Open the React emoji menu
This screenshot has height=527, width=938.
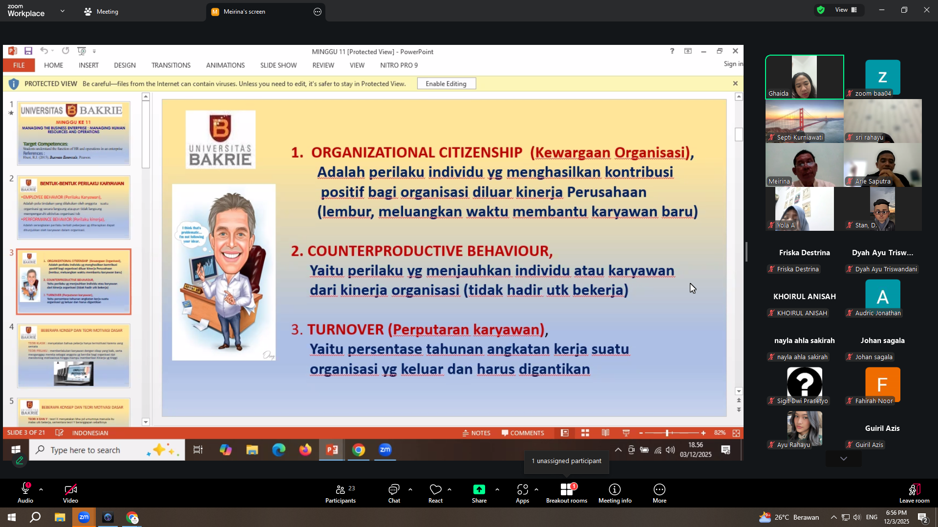[x=435, y=493]
